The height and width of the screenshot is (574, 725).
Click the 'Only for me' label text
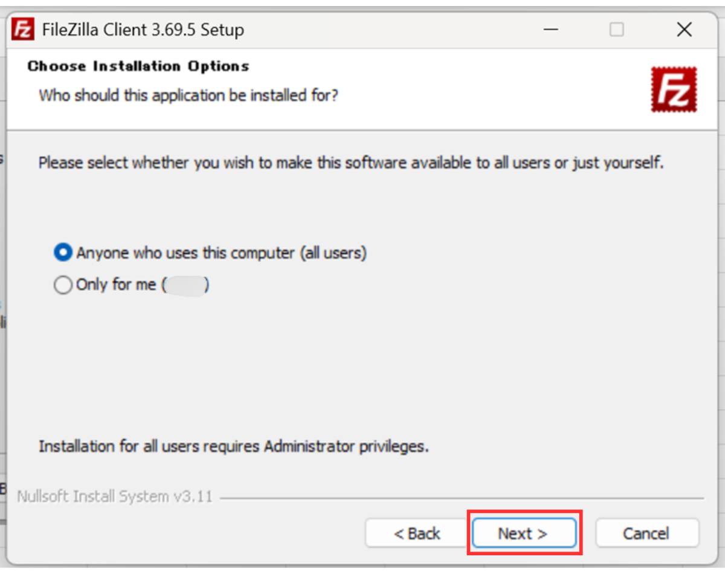(116, 285)
